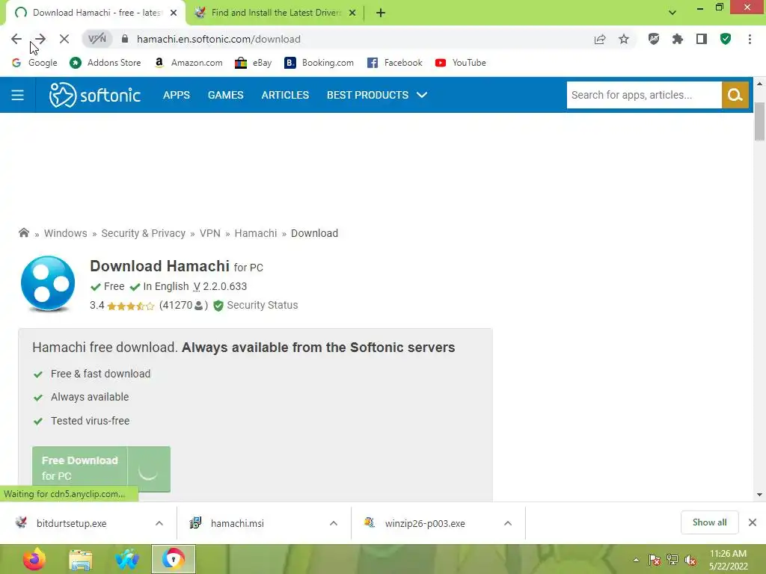The width and height of the screenshot is (766, 574).
Task: Open options for hamachi.msi download
Action: [x=334, y=523]
